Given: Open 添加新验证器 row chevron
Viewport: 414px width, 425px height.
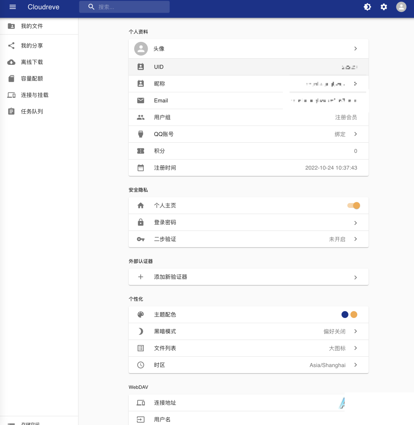Looking at the screenshot, I should pos(355,278).
